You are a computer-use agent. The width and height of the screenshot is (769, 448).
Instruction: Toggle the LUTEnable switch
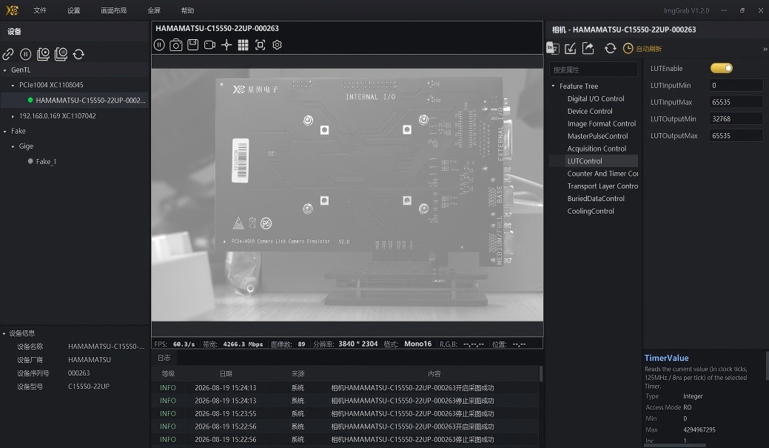722,68
